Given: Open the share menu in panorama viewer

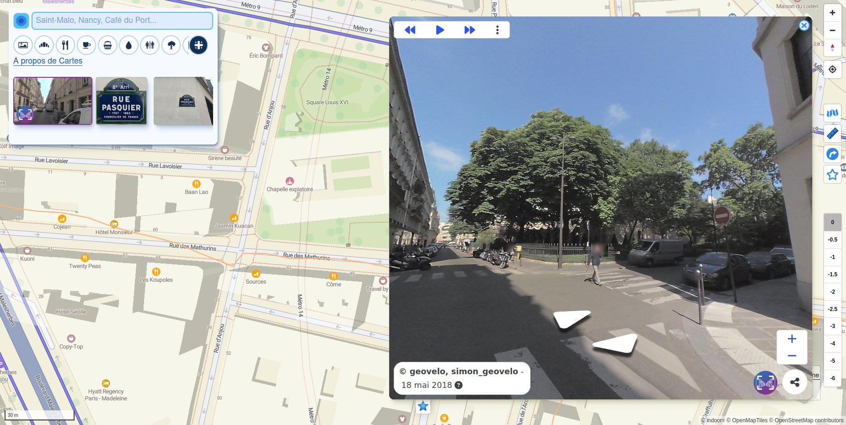Looking at the screenshot, I should [794, 382].
